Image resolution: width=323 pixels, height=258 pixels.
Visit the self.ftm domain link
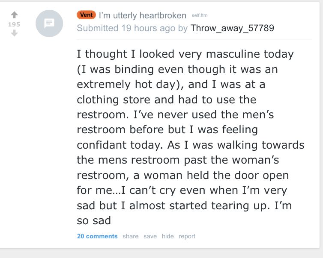tap(199, 15)
